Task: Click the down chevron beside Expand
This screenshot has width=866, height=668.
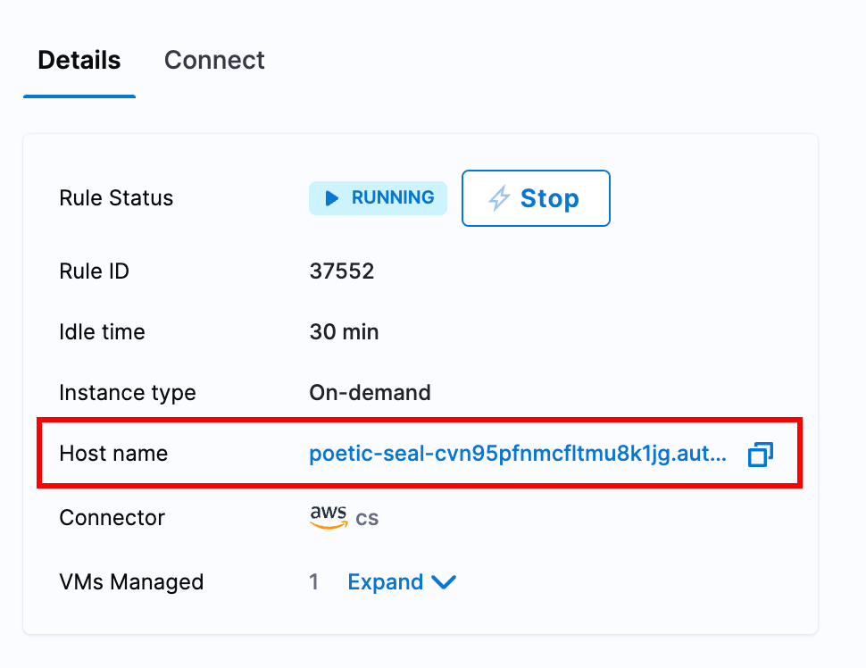Action: 444,582
